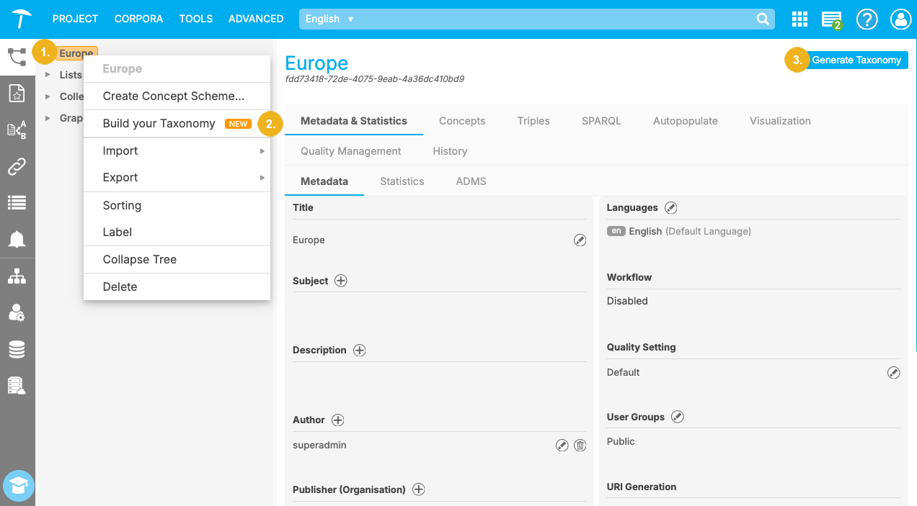Open the apps grid icon

click(799, 19)
